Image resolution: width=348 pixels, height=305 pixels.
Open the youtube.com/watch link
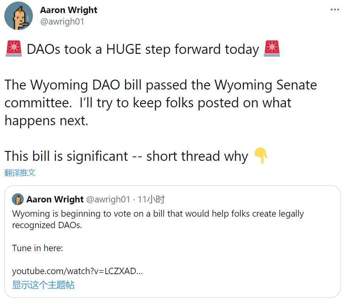77,271
